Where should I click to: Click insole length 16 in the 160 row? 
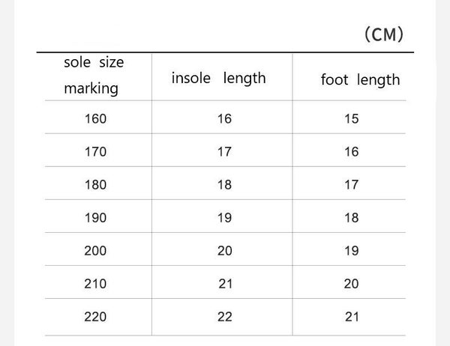coord(225,118)
